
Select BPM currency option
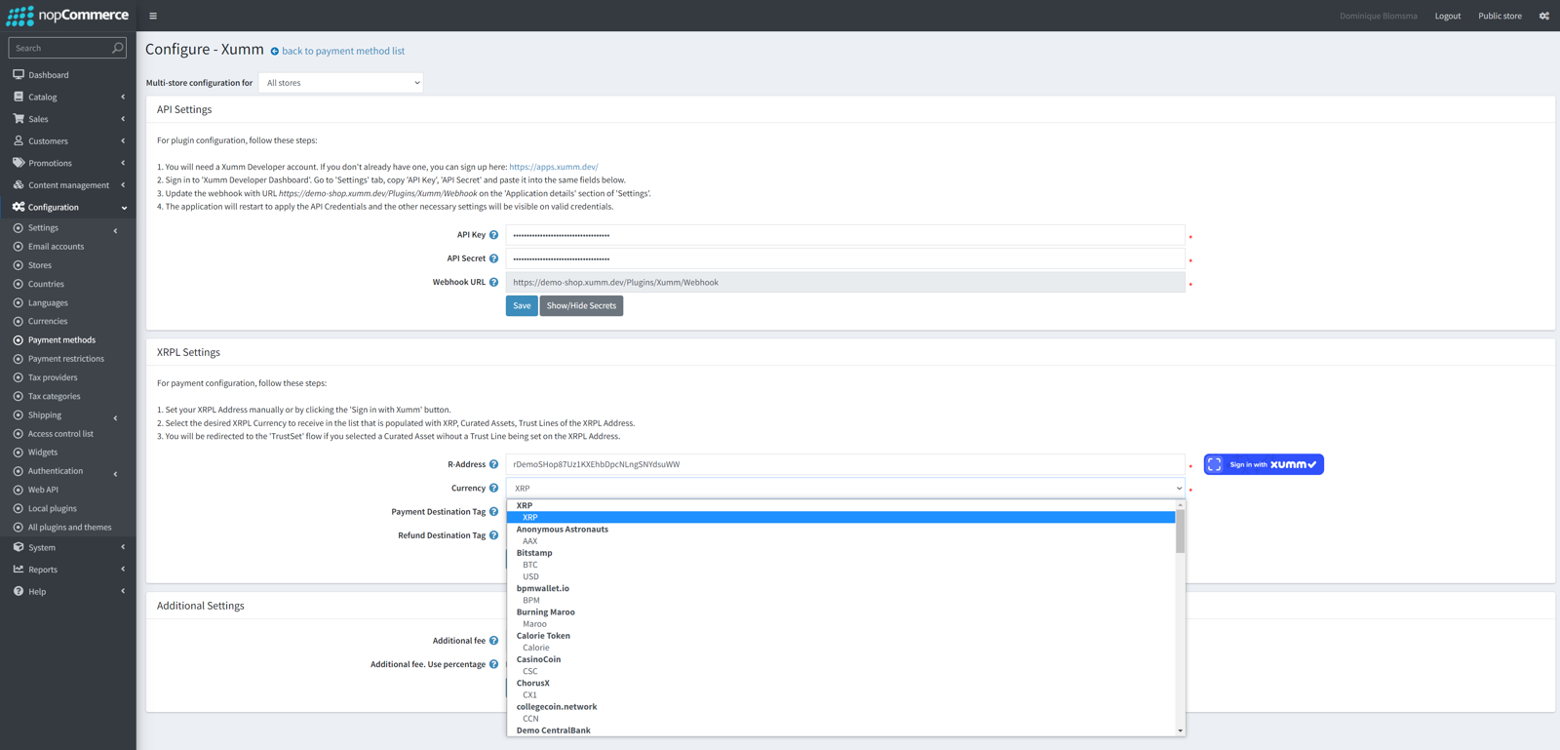pos(841,600)
